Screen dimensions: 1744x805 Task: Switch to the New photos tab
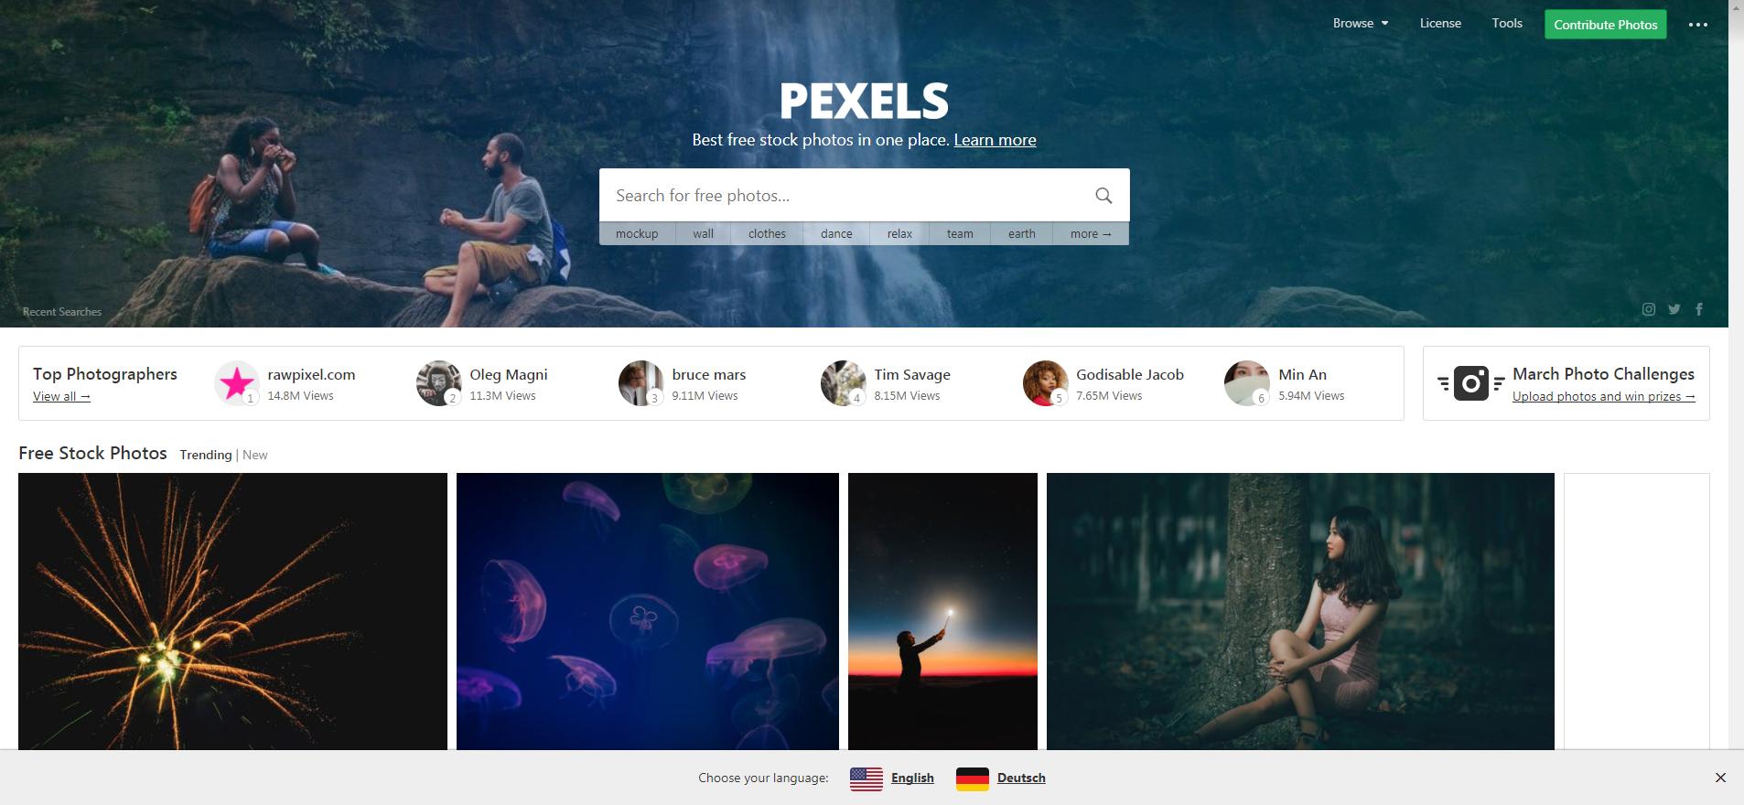point(255,455)
